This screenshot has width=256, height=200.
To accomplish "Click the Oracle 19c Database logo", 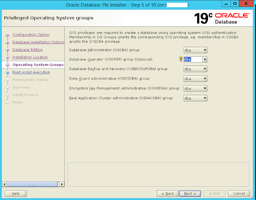I will (x=222, y=18).
